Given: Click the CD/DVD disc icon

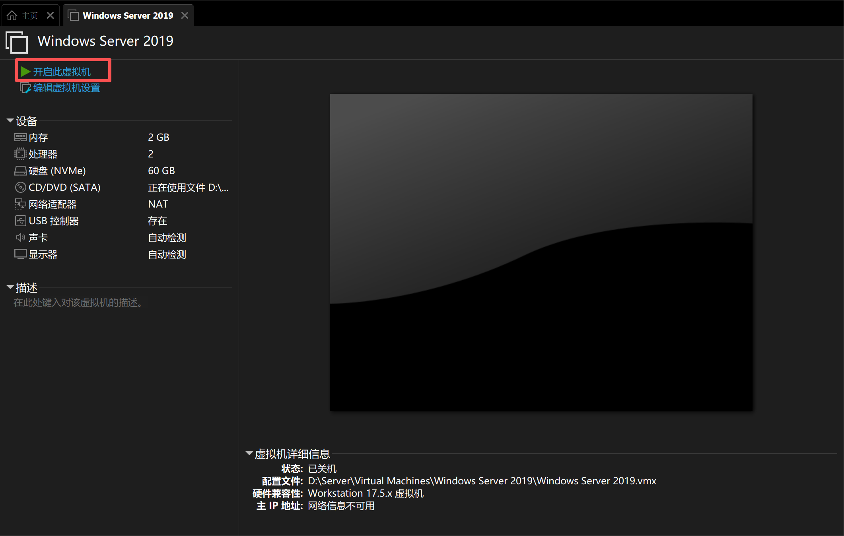Looking at the screenshot, I should (20, 187).
